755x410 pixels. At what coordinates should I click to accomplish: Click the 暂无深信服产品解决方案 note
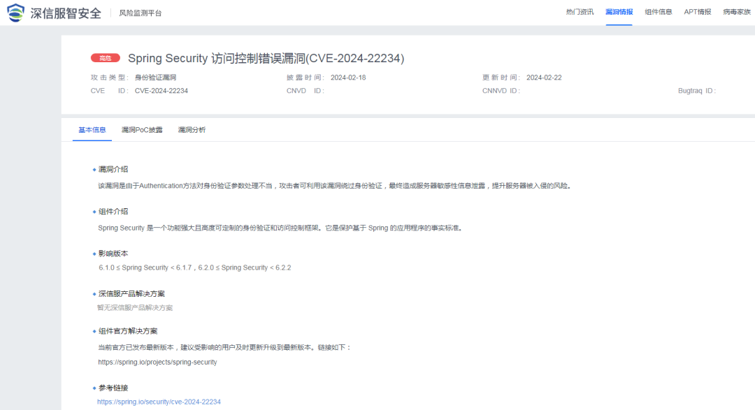pos(135,308)
